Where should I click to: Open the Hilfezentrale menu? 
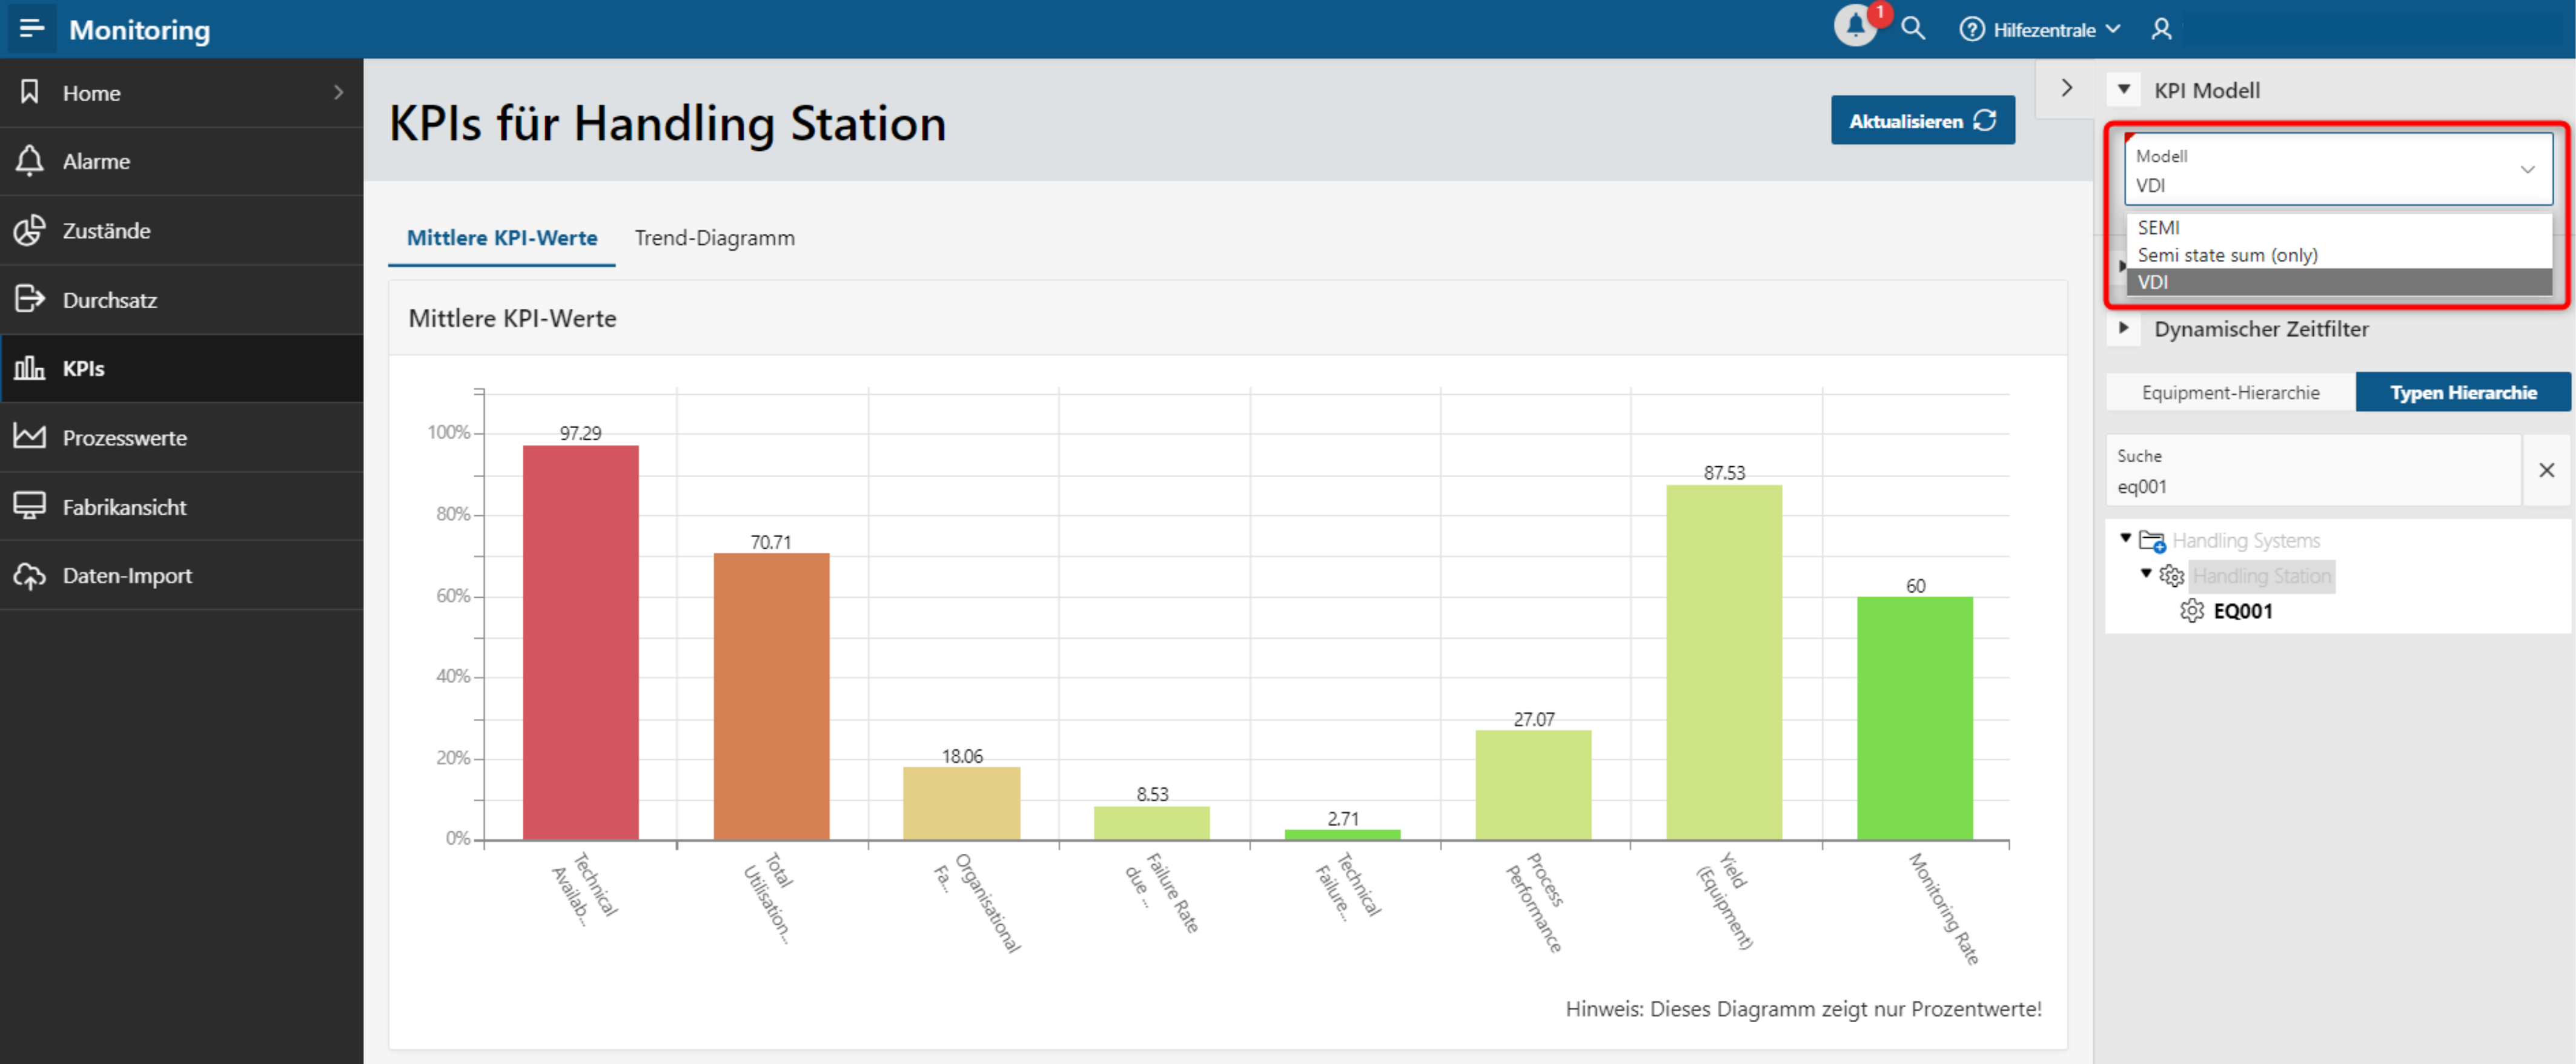[2042, 29]
